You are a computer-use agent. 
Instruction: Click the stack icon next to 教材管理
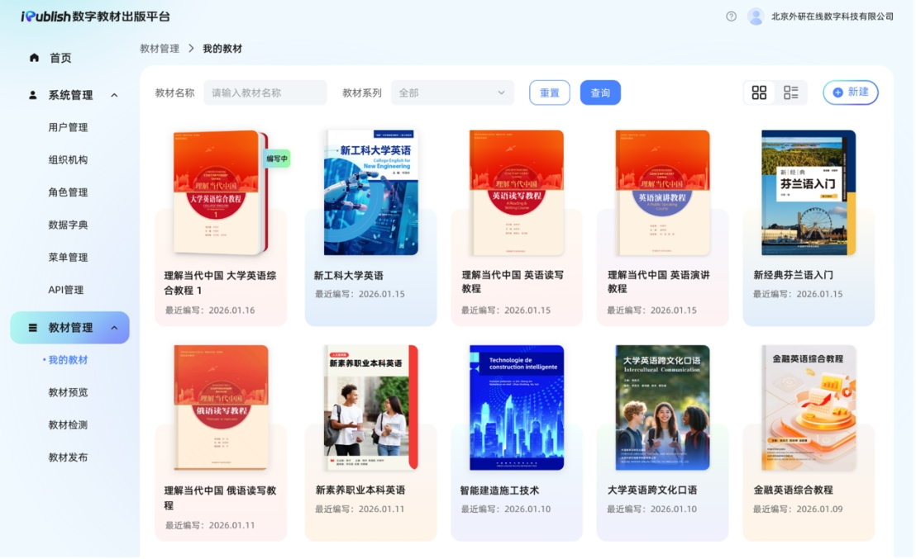click(x=33, y=328)
